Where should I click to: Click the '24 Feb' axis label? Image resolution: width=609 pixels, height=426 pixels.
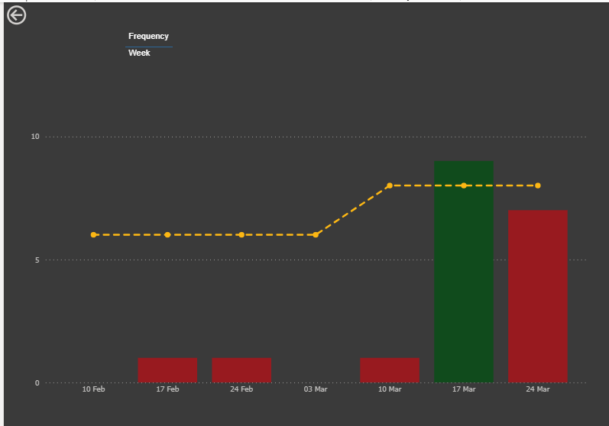(x=241, y=389)
